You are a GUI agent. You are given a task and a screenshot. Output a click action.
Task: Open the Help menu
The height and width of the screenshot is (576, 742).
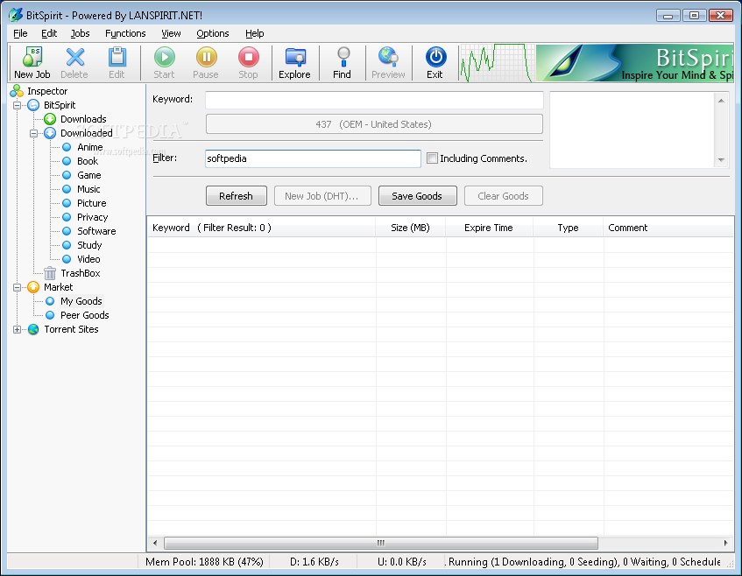tap(255, 33)
